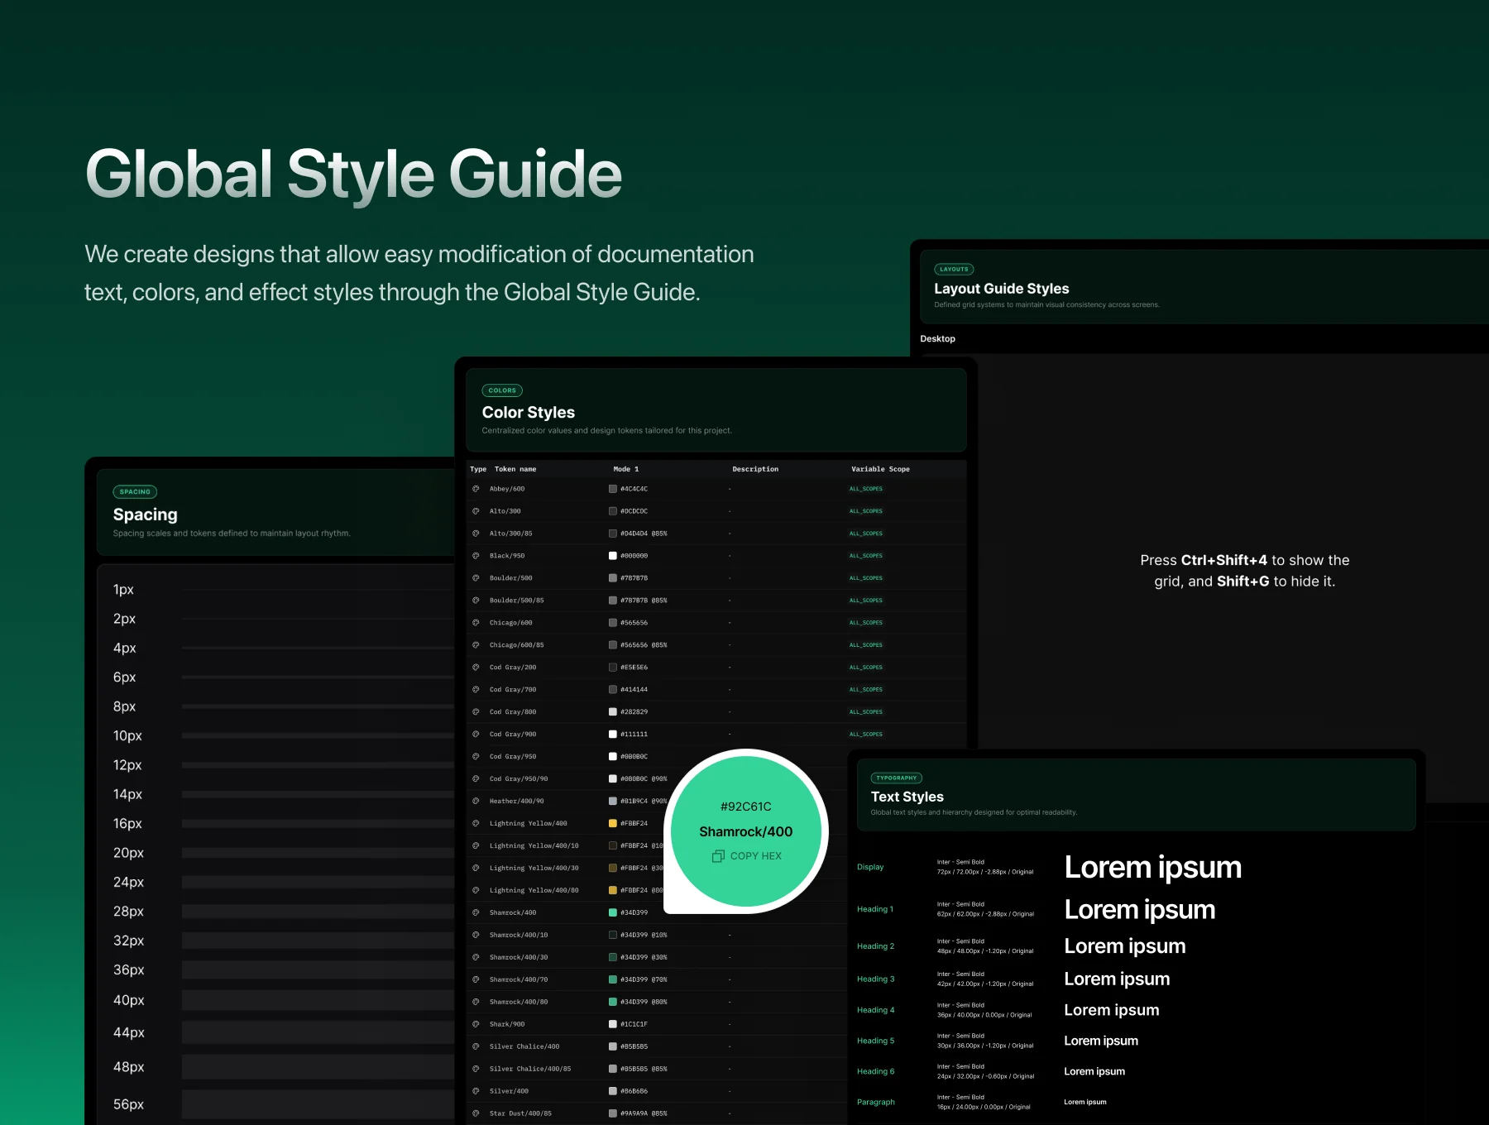The image size is (1489, 1125).
Task: Click the Token name column header
Action: click(x=515, y=469)
